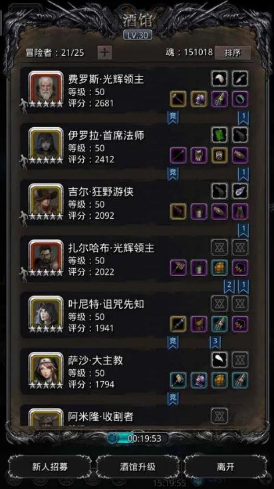Viewport: 274px width, 489px height.
Task: Tap blue flag marked 3 under 叶尼特
Action: [x=215, y=343]
